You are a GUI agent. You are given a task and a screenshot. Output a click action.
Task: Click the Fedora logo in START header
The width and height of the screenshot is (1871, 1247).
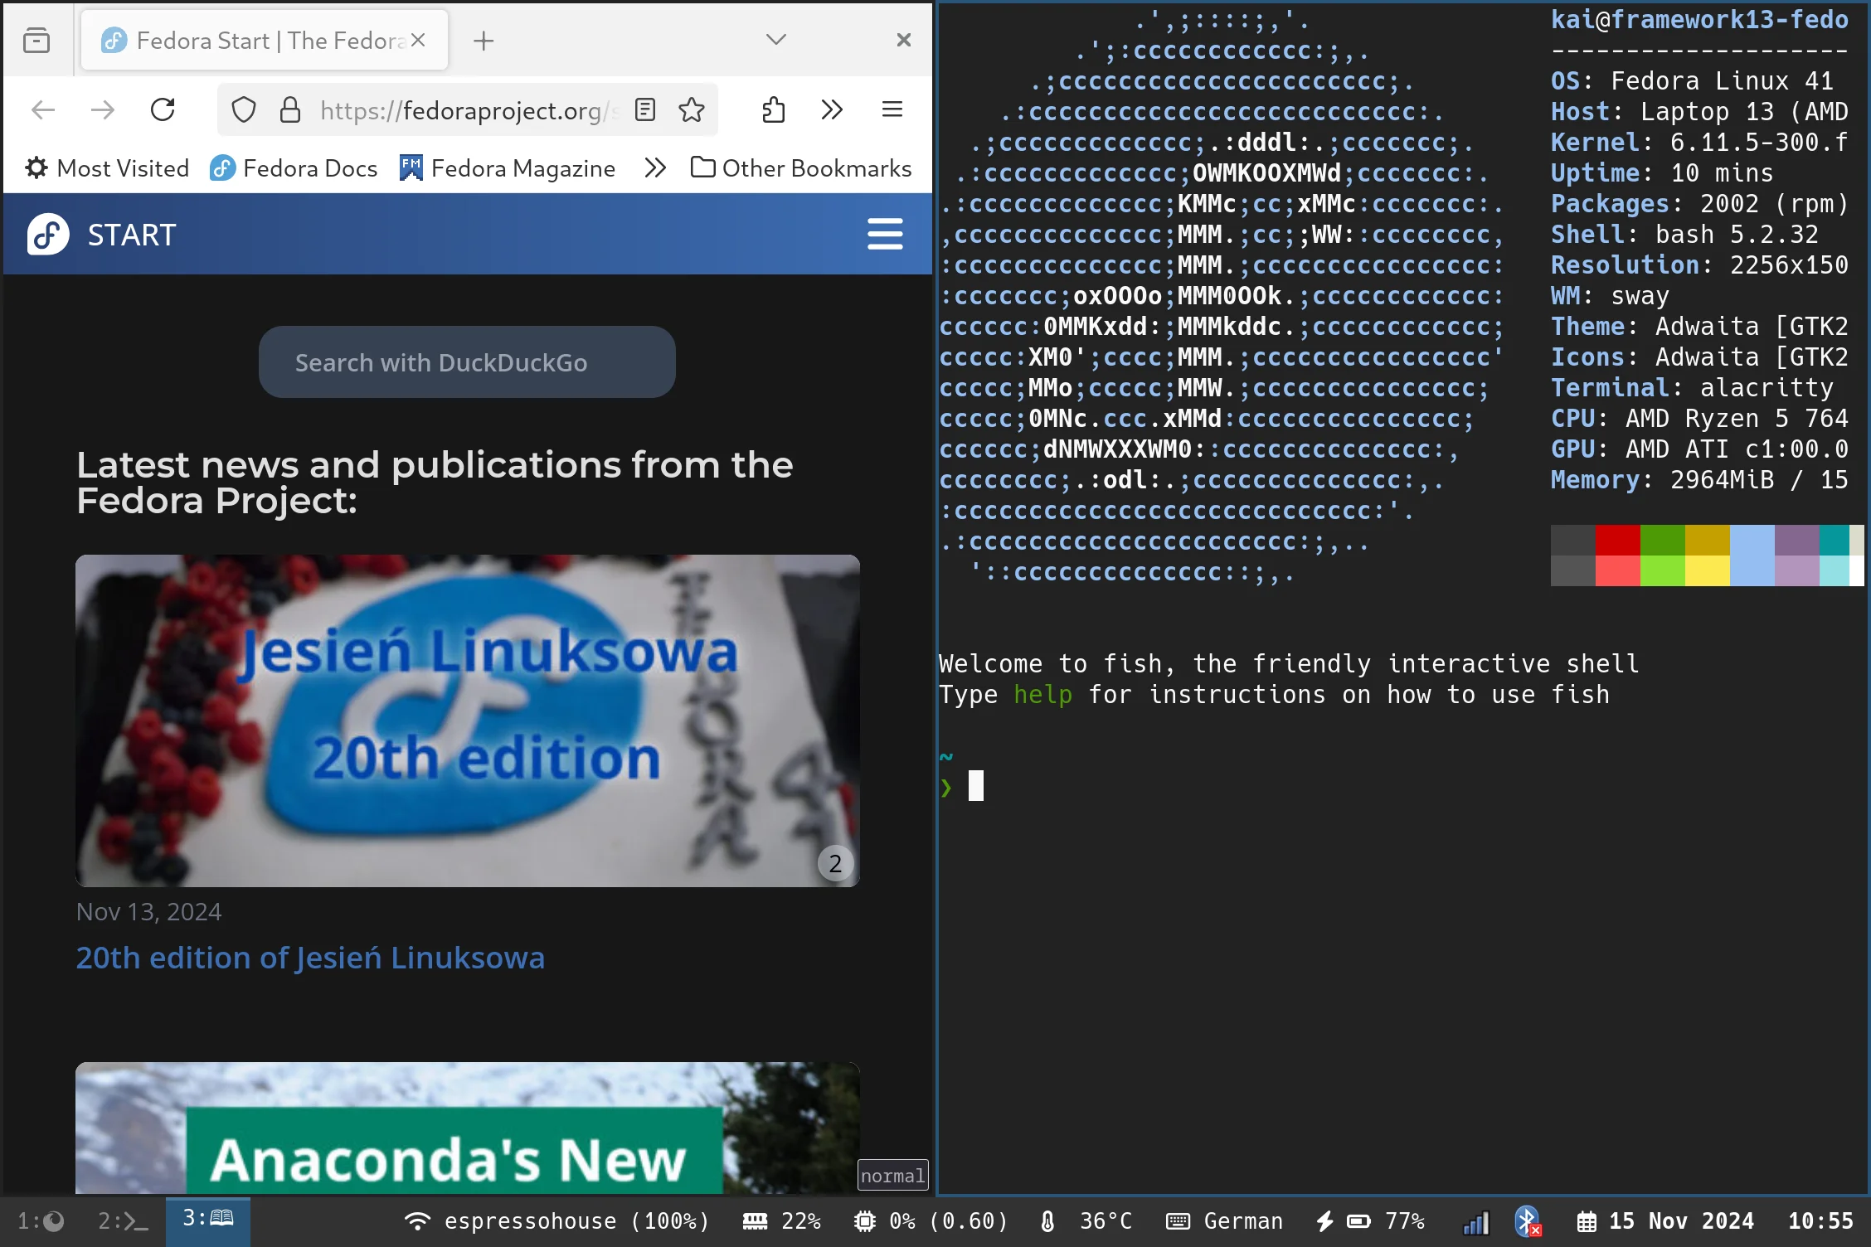click(48, 235)
